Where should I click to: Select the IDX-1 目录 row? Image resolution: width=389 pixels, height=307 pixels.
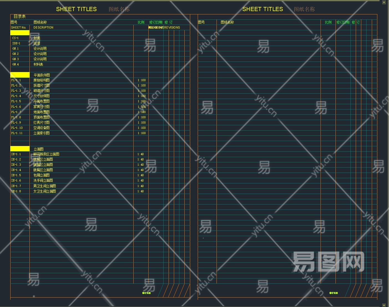tap(100, 43)
